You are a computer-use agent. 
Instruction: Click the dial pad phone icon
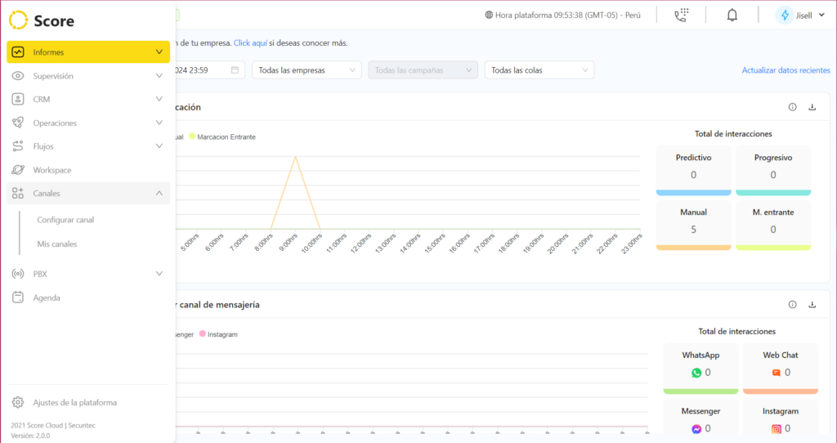click(x=681, y=15)
